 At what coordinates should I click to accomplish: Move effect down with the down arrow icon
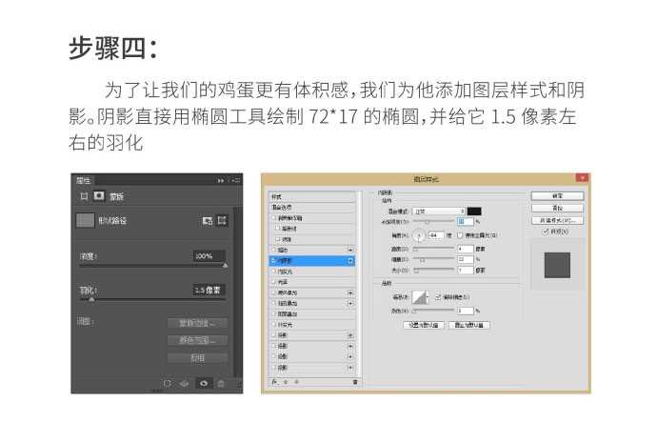(x=297, y=382)
